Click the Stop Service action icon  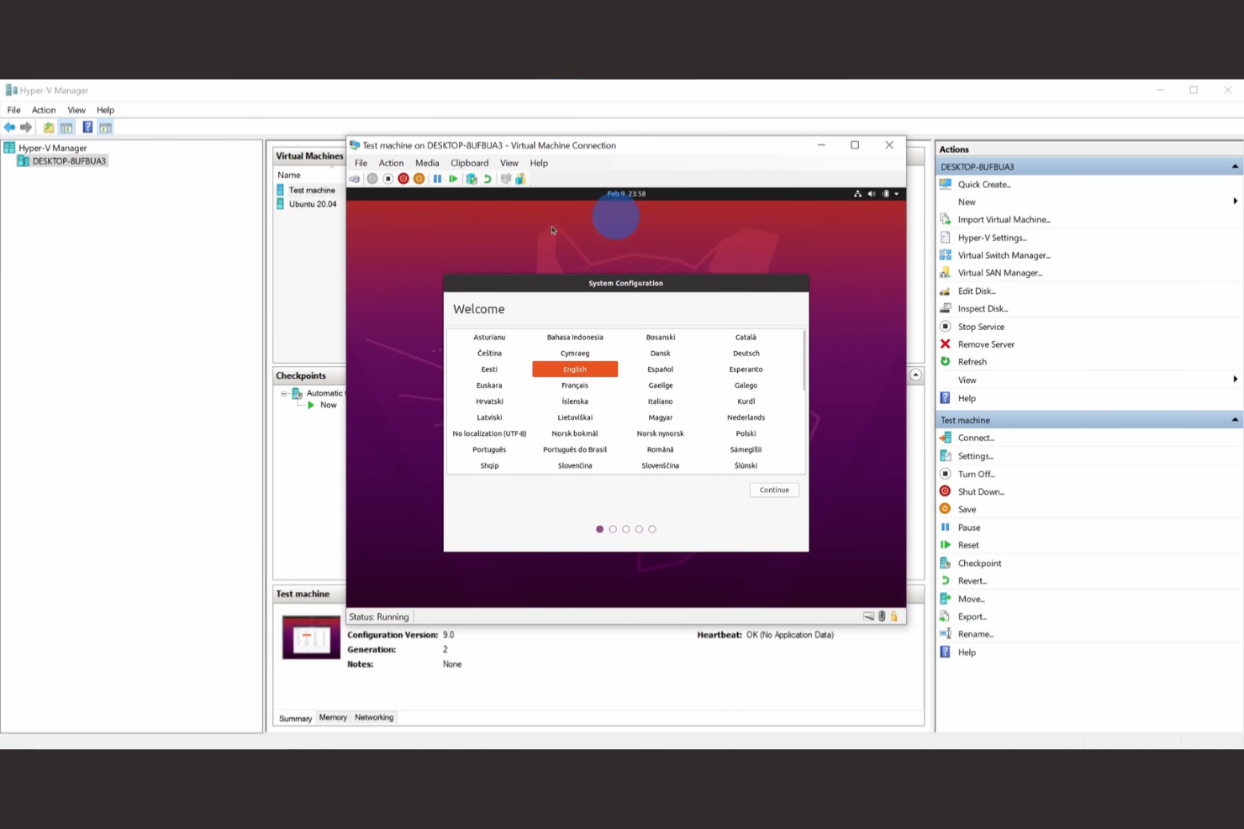(945, 327)
